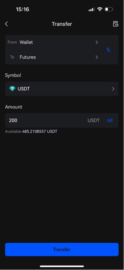Expand the To account chevron
Image resolution: width=124 pixels, height=270 pixels.
tap(97, 57)
